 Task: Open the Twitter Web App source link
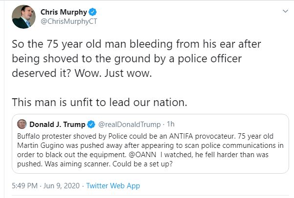pos(114,185)
